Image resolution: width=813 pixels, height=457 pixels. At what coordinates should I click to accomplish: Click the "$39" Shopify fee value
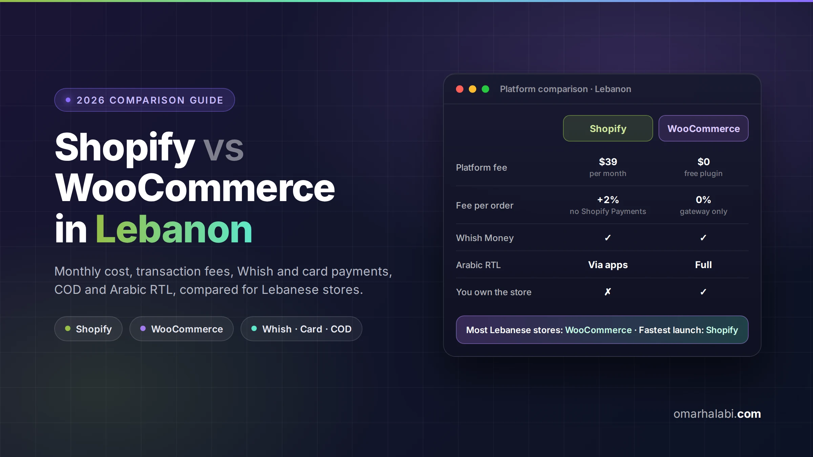[x=608, y=162]
